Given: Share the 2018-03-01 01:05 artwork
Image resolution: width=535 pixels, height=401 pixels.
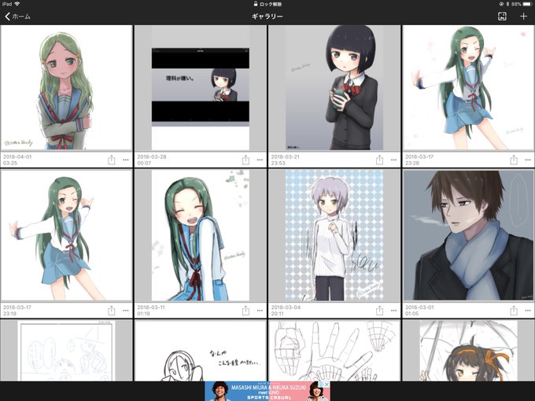Looking at the screenshot, I should point(514,311).
